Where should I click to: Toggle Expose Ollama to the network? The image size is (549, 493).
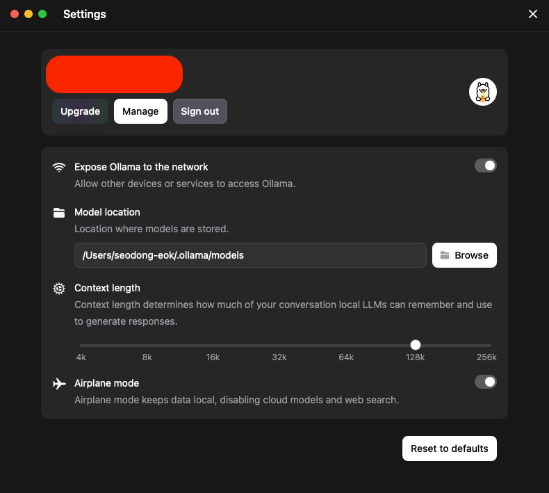485,165
